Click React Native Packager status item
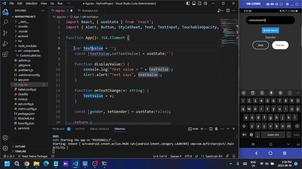 click(33, 156)
